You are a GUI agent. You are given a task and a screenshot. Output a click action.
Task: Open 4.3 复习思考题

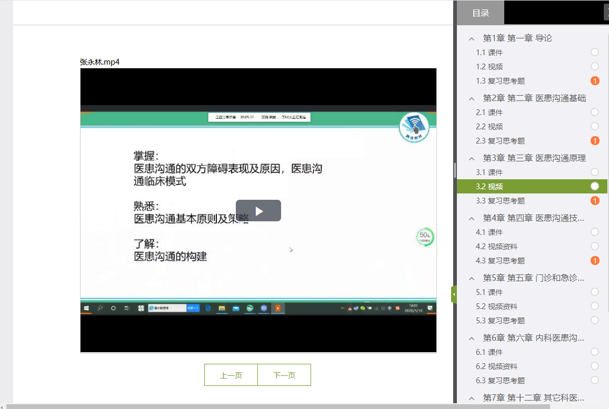coord(500,261)
